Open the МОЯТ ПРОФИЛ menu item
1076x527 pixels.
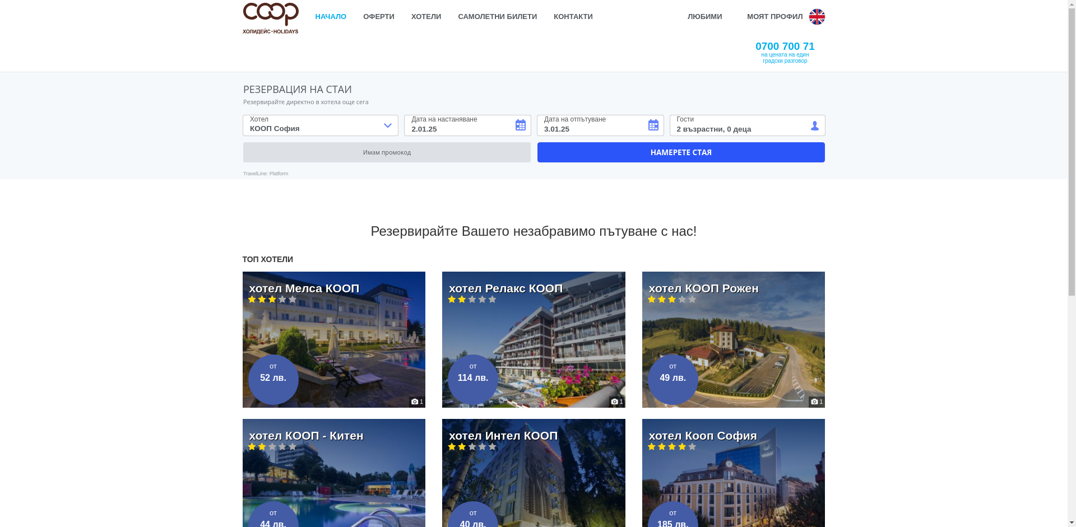(x=774, y=17)
